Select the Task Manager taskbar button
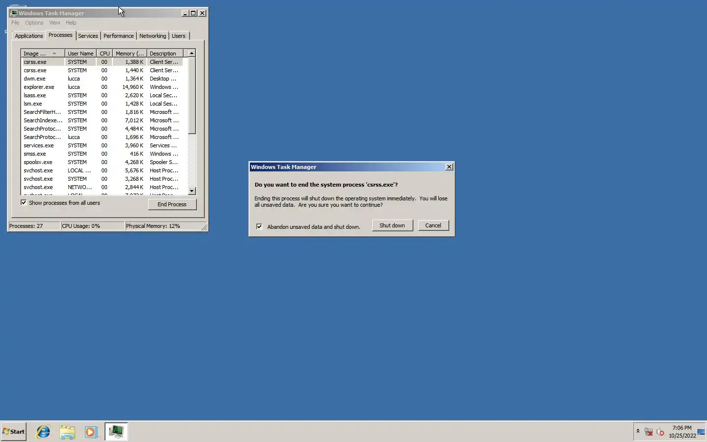Viewport: 707px width, 442px height. point(116,432)
